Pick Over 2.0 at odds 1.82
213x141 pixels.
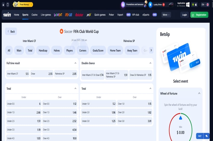tap(135, 112)
